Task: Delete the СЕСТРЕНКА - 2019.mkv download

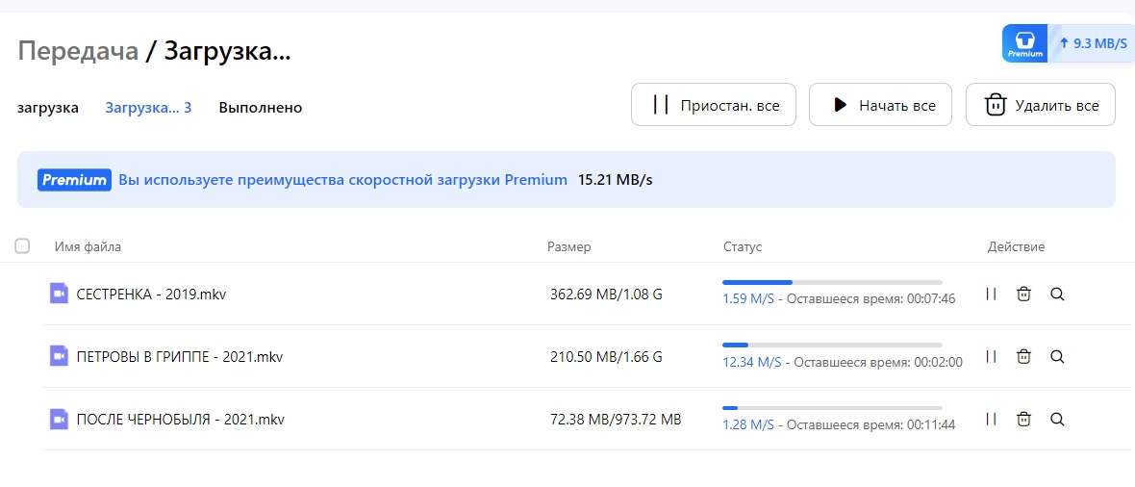Action: pyautogui.click(x=1023, y=295)
